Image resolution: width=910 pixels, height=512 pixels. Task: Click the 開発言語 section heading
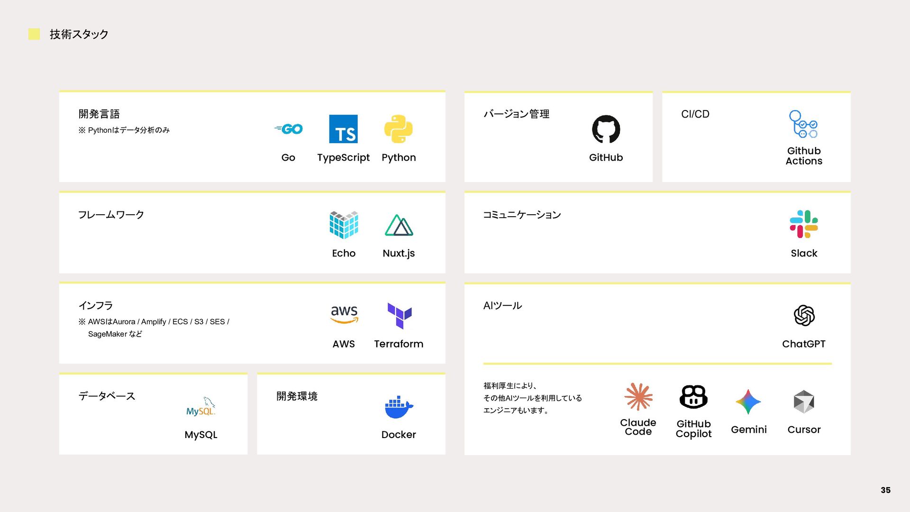(x=99, y=114)
